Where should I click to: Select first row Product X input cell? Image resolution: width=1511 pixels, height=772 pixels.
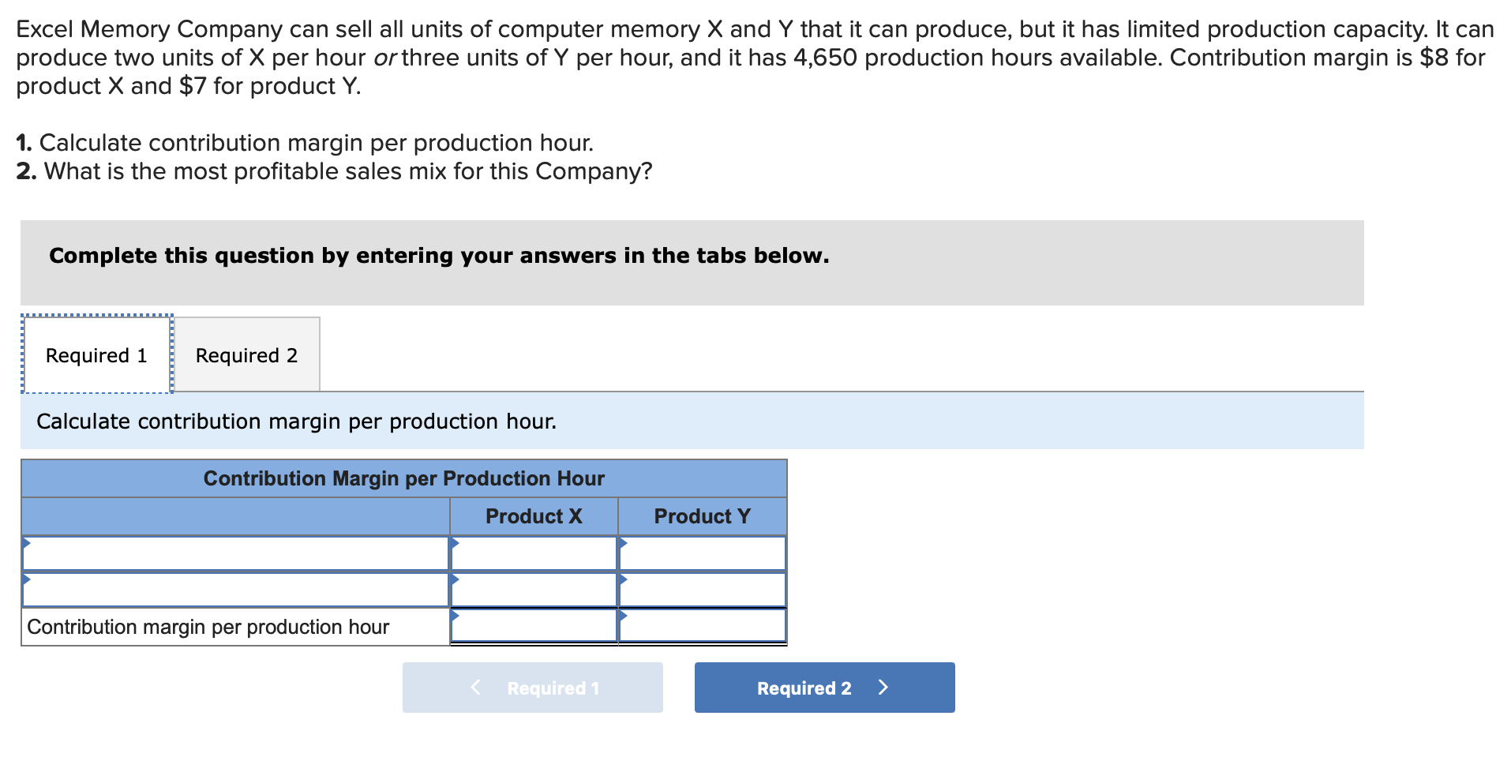[x=534, y=553]
